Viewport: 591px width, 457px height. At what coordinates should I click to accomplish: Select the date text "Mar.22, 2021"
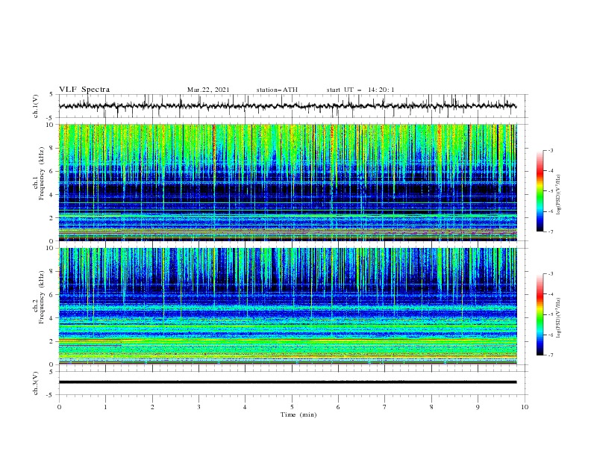point(208,90)
